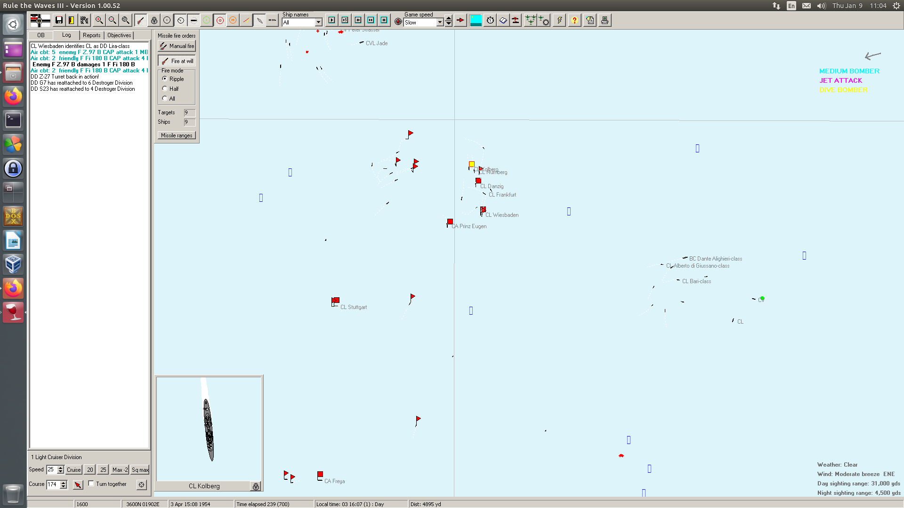This screenshot has height=508, width=904.
Task: Click the Targets value field
Action: pyautogui.click(x=189, y=113)
